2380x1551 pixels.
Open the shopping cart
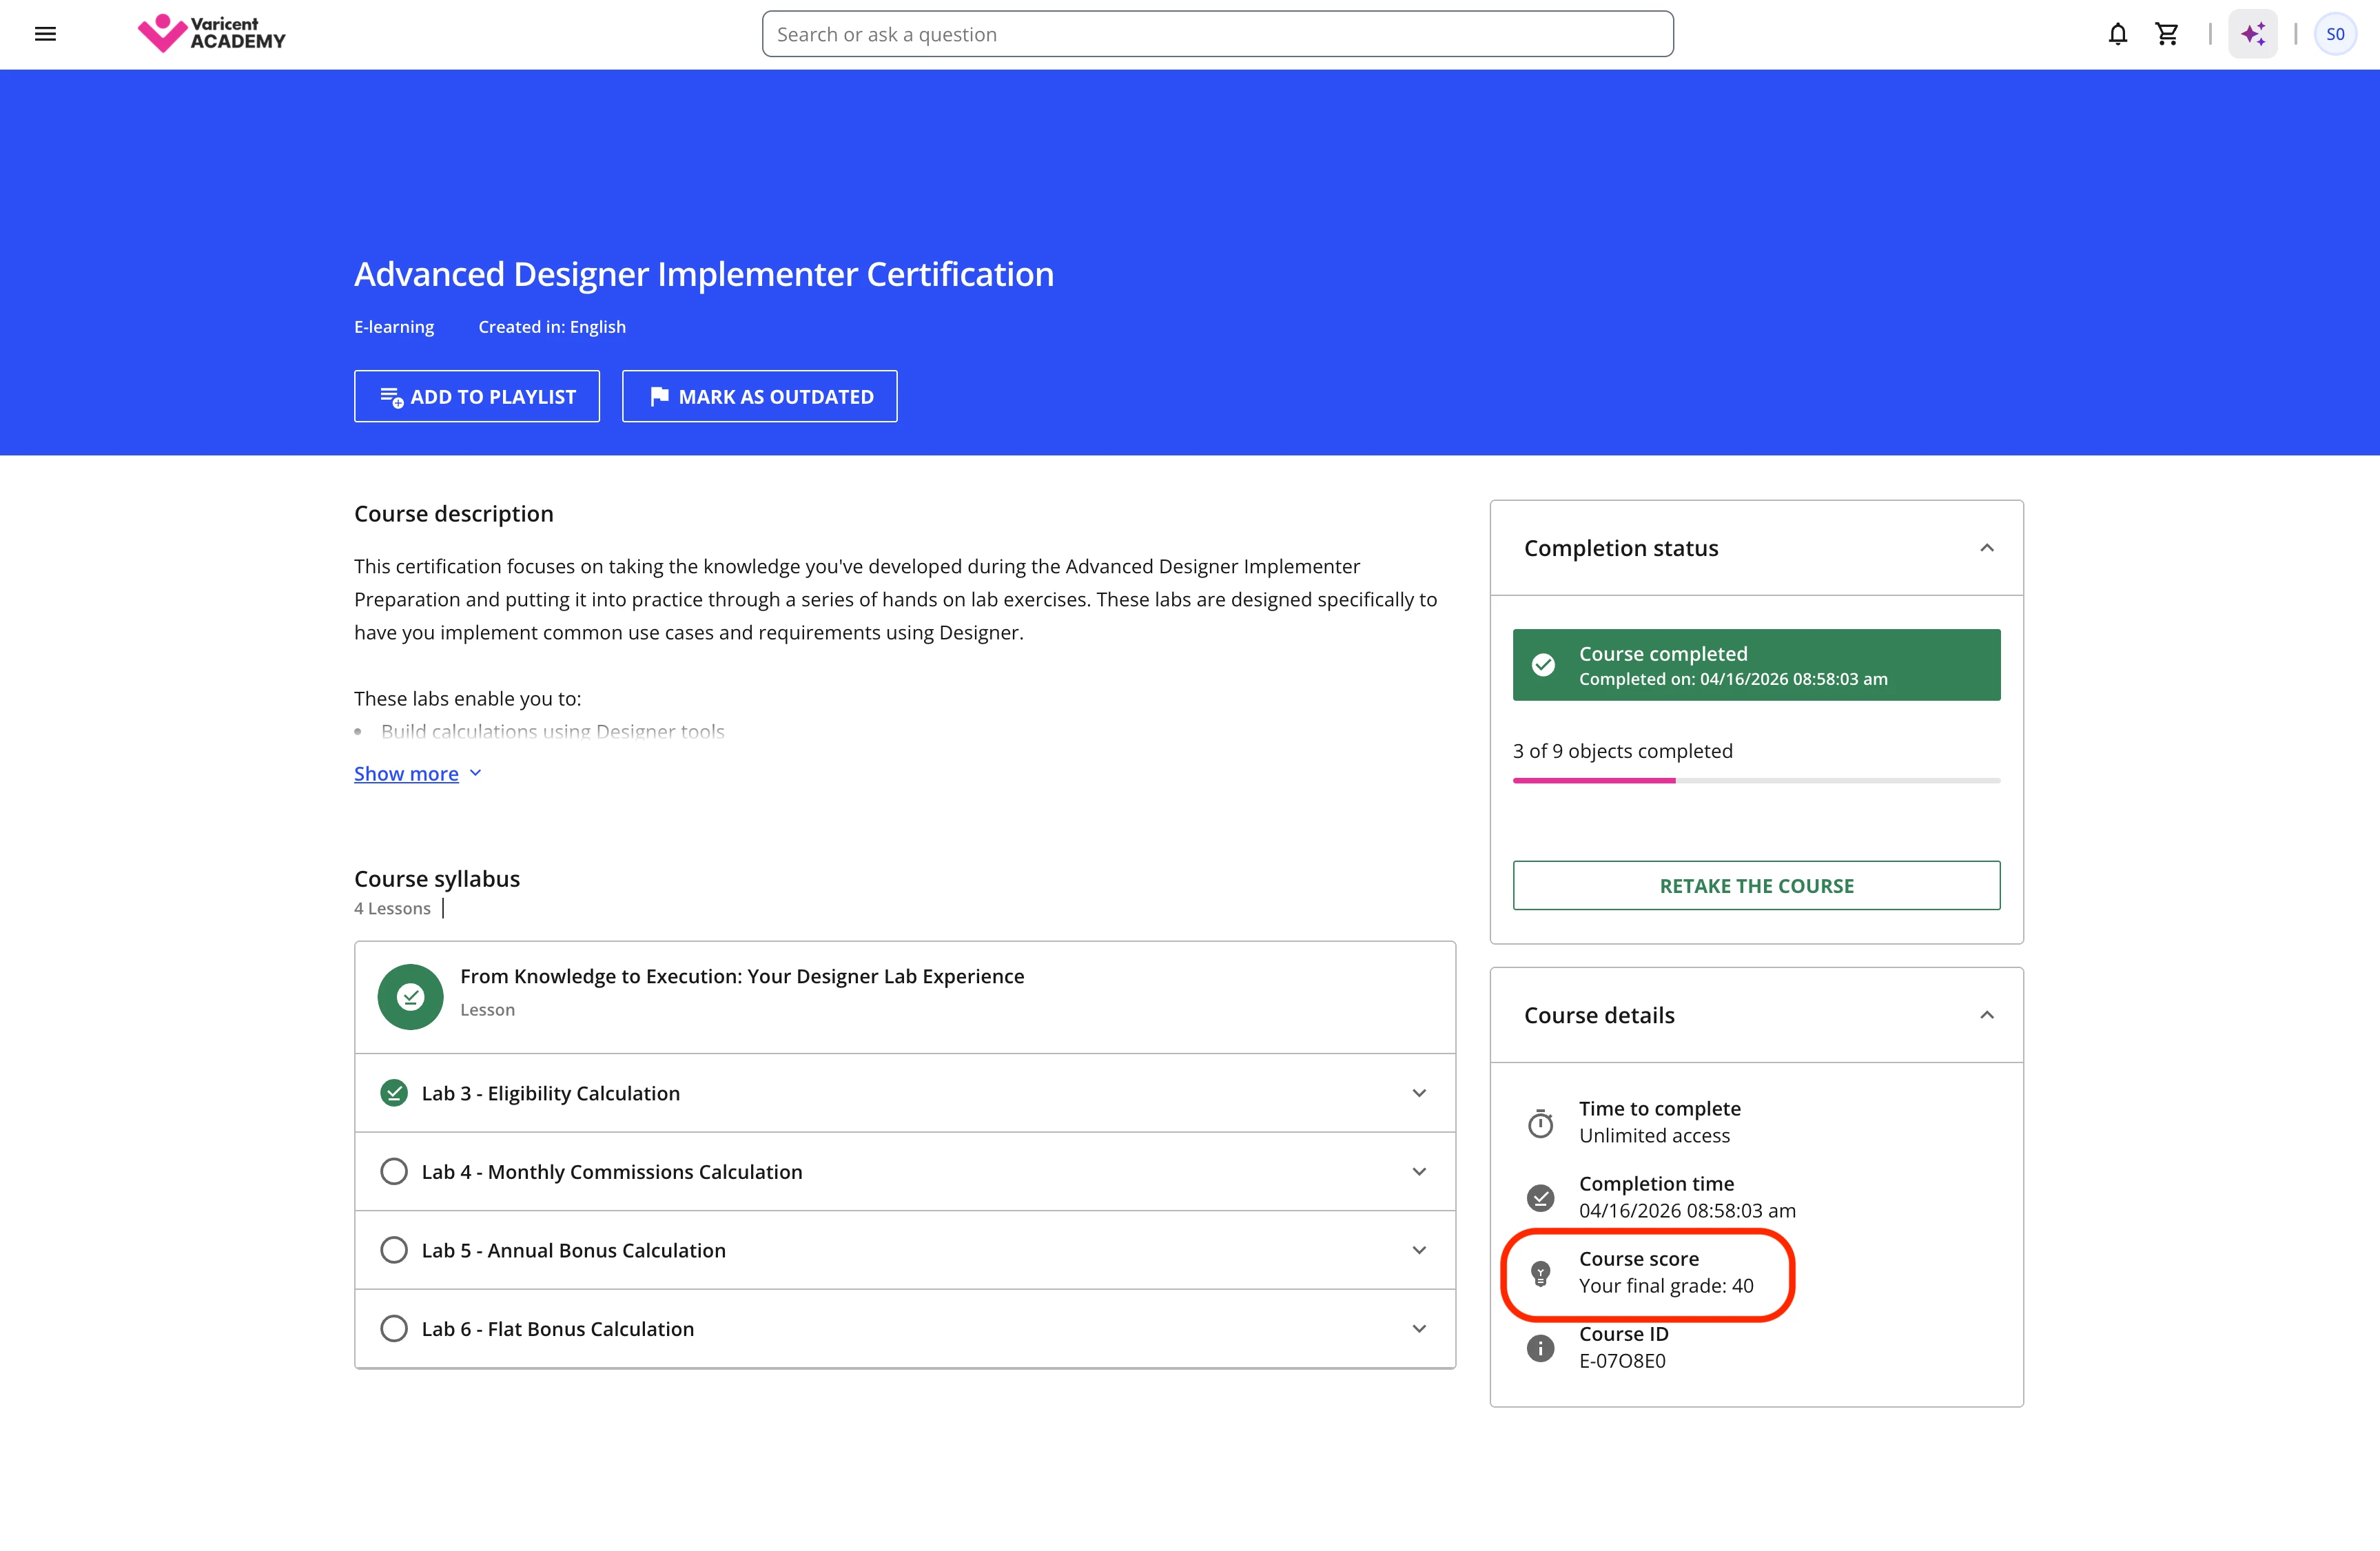[x=2167, y=34]
